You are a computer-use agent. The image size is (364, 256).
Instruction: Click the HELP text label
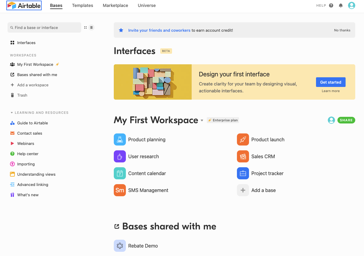321,5
